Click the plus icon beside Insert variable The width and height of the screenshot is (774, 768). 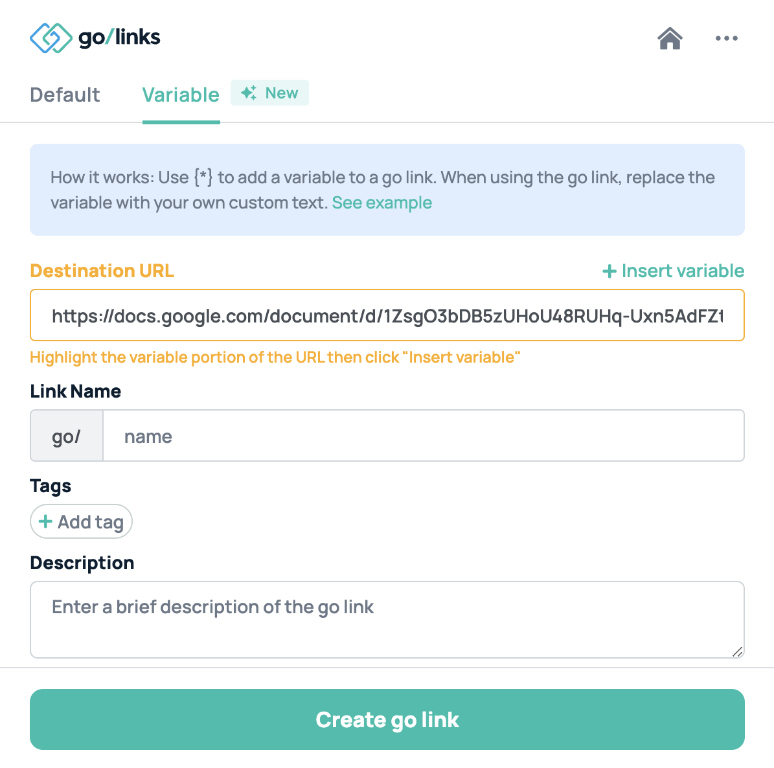pos(609,271)
